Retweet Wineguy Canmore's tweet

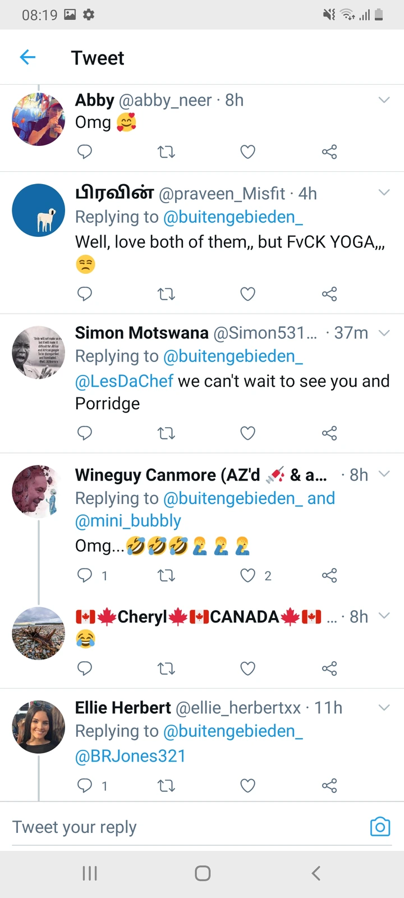coord(166,575)
